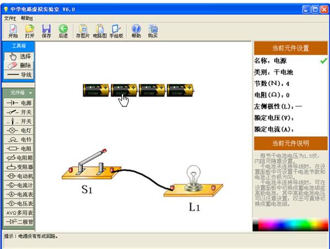Click the 购买 purchase toolbar icon
Viewport: 330px width, 249px height.
coord(153,31)
